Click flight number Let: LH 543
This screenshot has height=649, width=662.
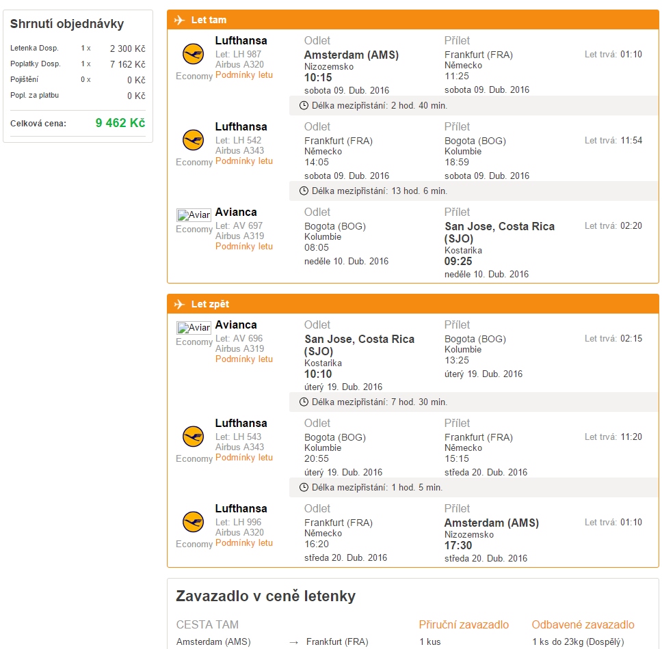(238, 437)
